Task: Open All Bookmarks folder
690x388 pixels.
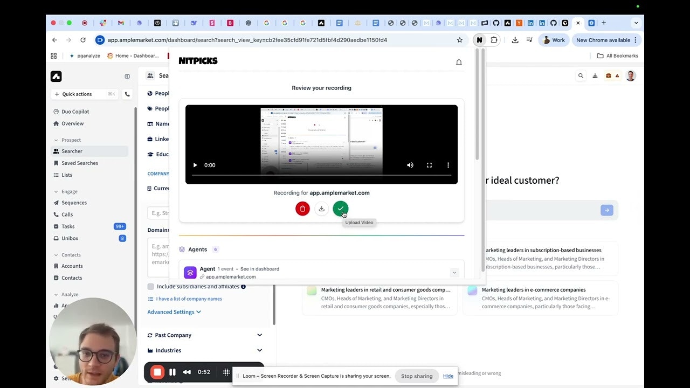Action: click(x=618, y=56)
